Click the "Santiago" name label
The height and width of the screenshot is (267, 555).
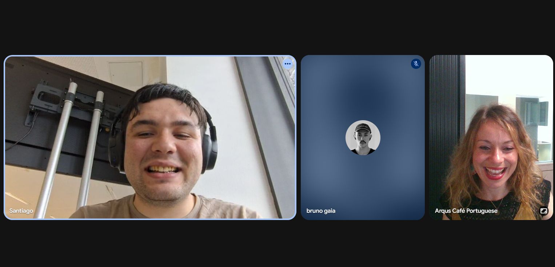(21, 211)
